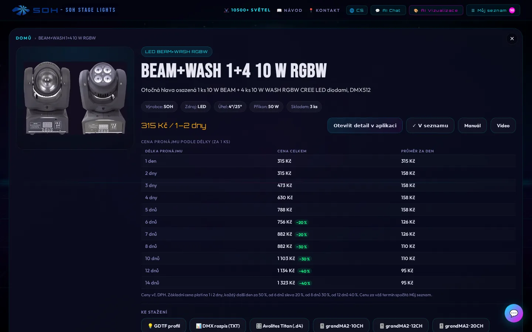Click the Zdroj: LED chip
The image size is (532, 332).
click(195, 107)
